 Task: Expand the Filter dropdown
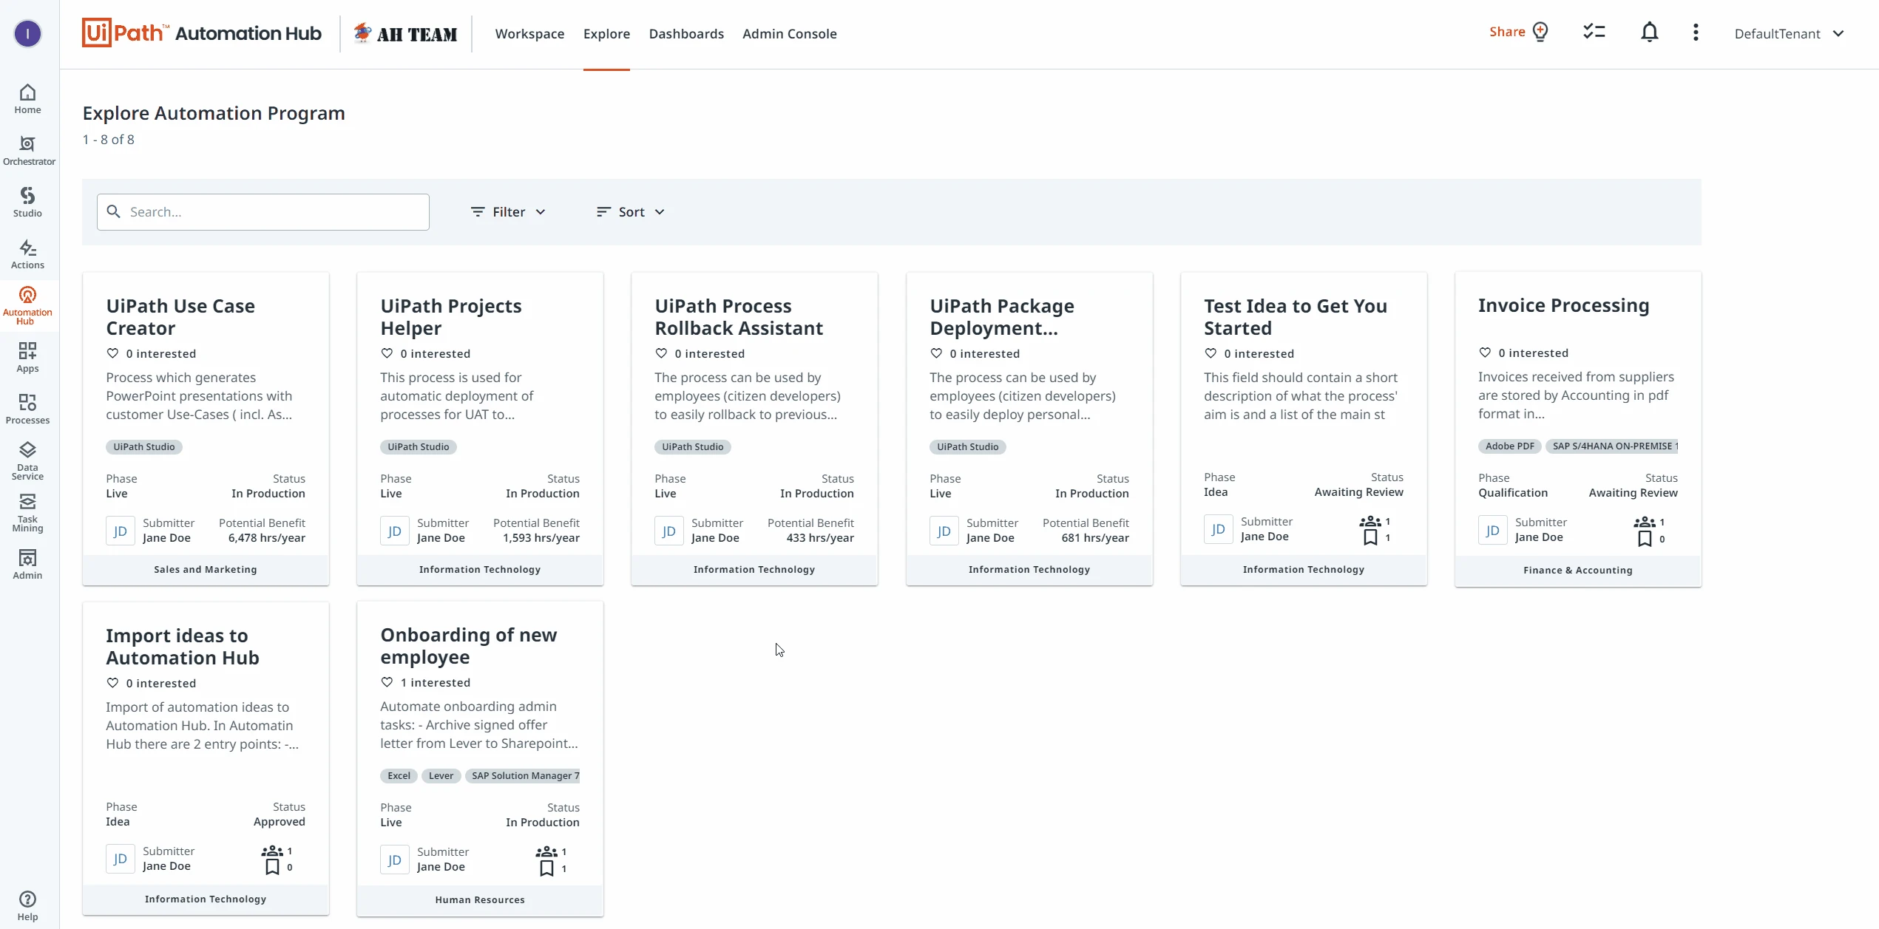click(x=508, y=212)
